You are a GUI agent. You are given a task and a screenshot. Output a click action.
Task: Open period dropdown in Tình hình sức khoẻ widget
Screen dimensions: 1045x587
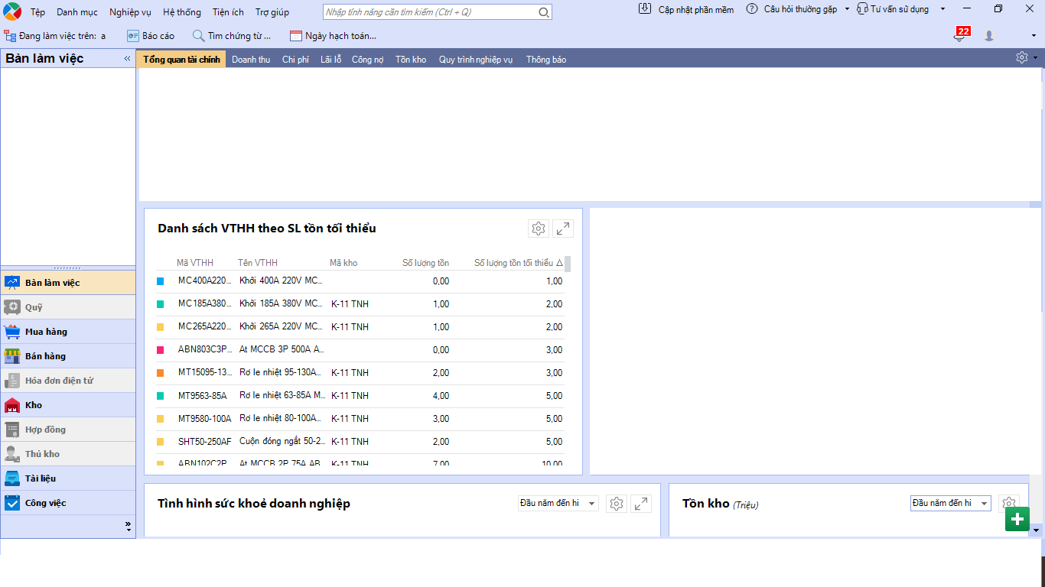click(558, 503)
